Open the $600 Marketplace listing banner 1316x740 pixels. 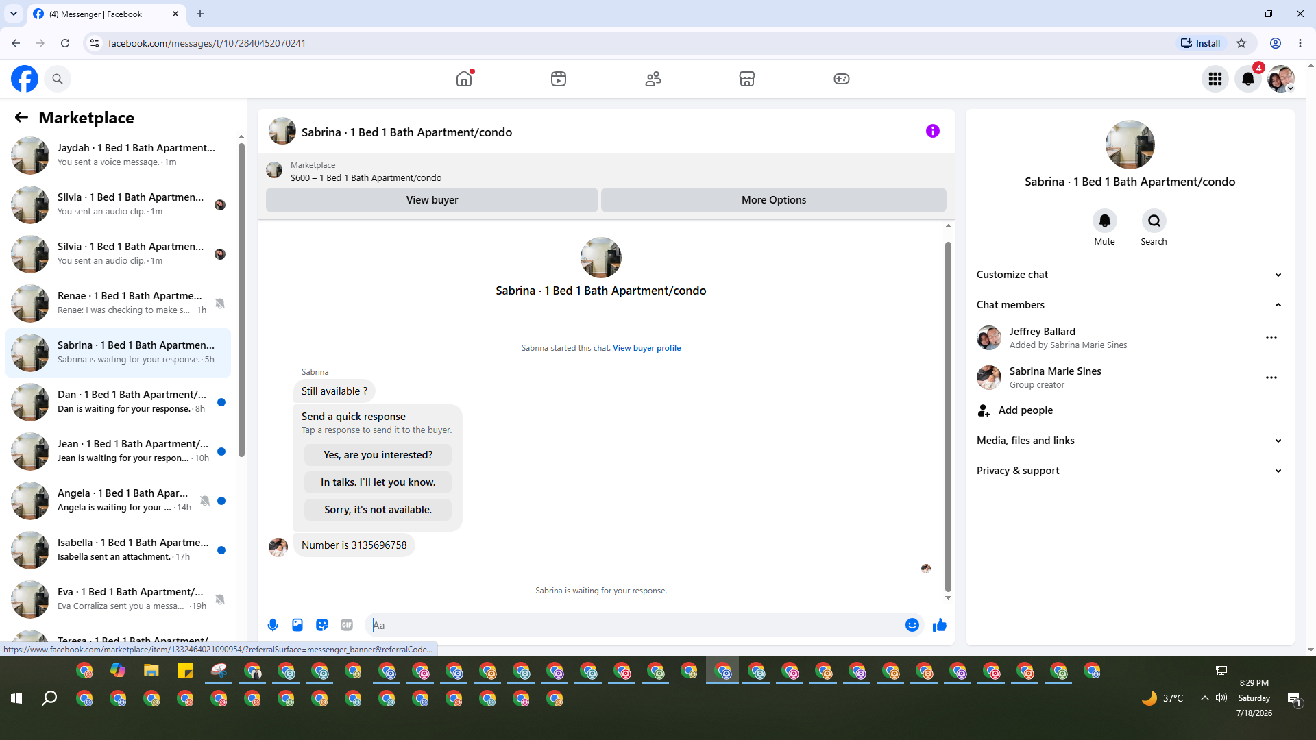point(606,171)
